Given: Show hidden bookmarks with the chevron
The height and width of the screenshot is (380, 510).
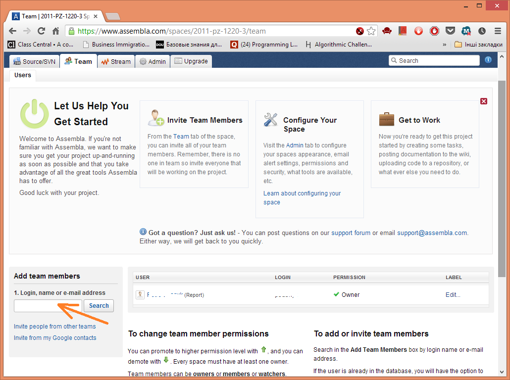Looking at the screenshot, I should (444, 45).
